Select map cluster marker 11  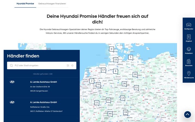[x=97, y=103]
